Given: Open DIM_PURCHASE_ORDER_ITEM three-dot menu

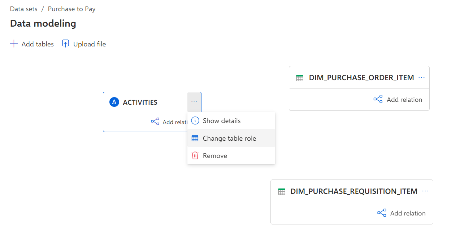Looking at the screenshot, I should coord(421,77).
